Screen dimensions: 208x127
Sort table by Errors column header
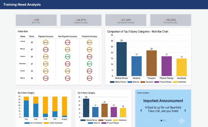click(x=32, y=36)
